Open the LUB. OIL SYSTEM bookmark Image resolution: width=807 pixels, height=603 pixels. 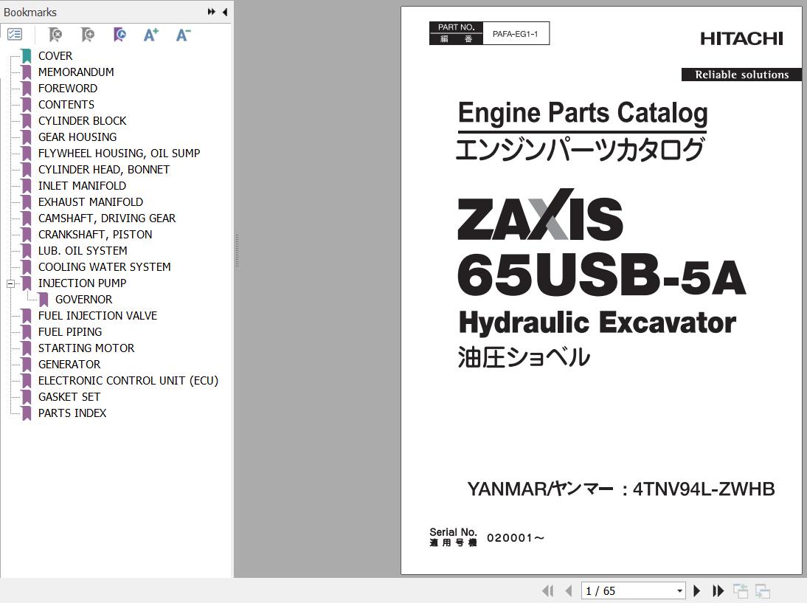coord(83,251)
